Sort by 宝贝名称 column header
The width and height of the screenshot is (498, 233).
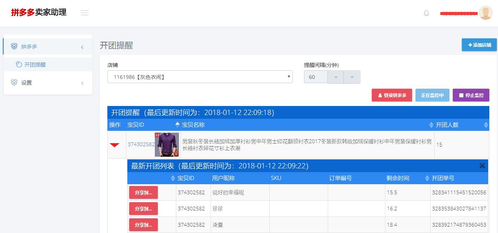click(x=307, y=125)
